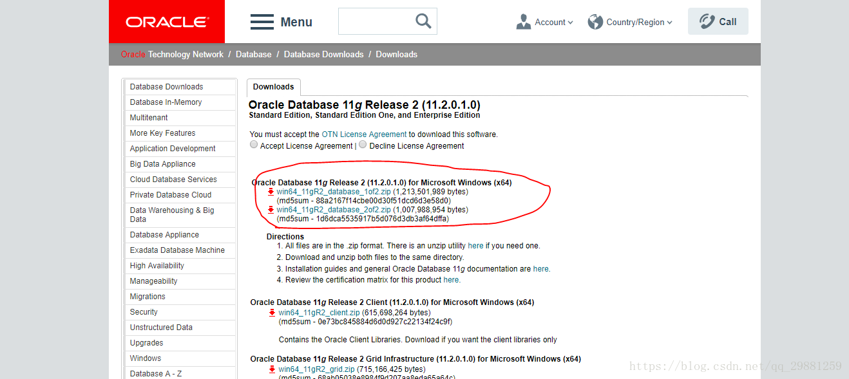Image resolution: width=849 pixels, height=379 pixels.
Task: Open the hamburger Menu icon
Action: [262, 22]
